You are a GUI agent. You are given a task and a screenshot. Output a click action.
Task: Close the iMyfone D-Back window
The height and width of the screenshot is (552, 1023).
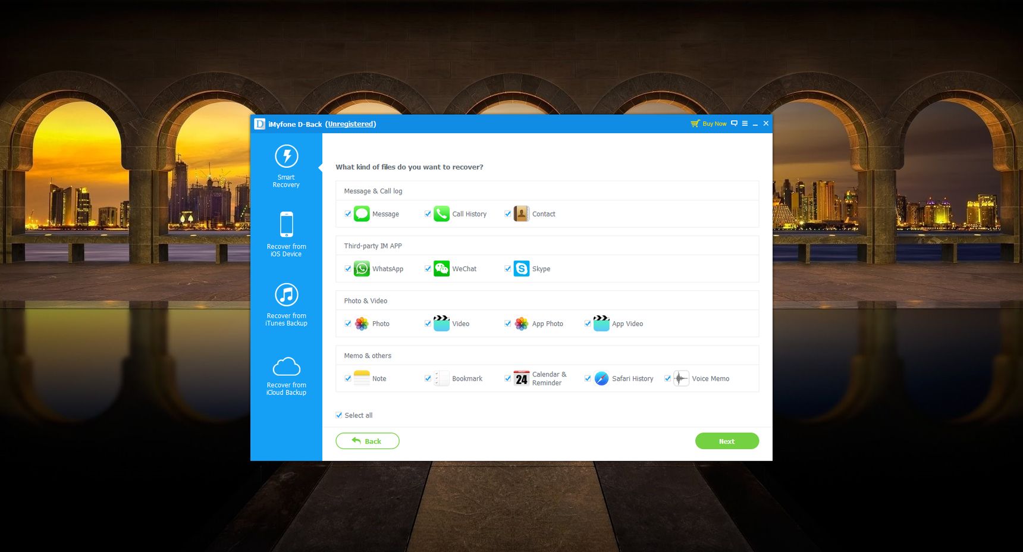tap(766, 123)
